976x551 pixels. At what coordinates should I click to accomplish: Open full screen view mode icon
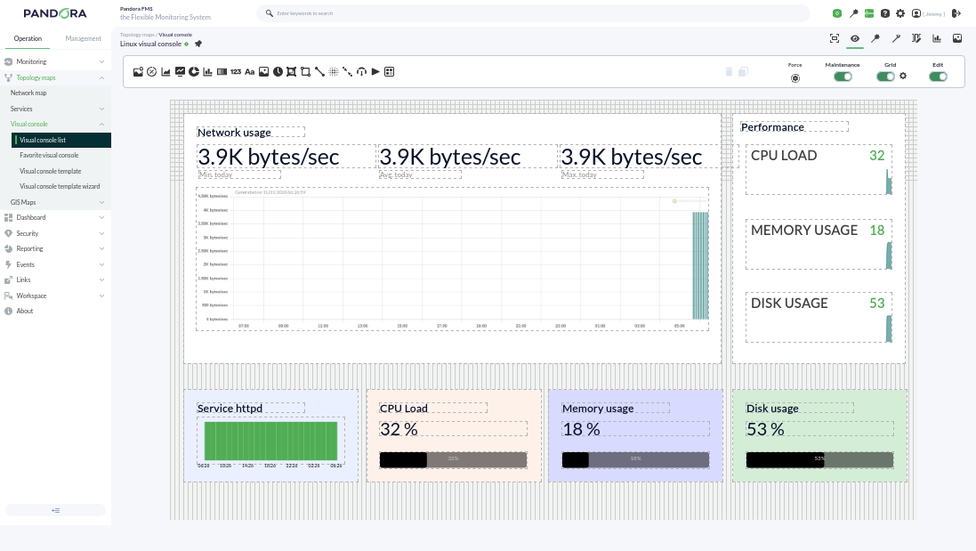(x=835, y=38)
